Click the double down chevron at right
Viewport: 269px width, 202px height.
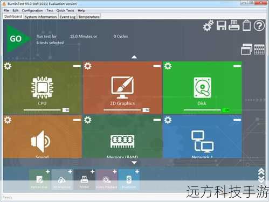(261, 179)
